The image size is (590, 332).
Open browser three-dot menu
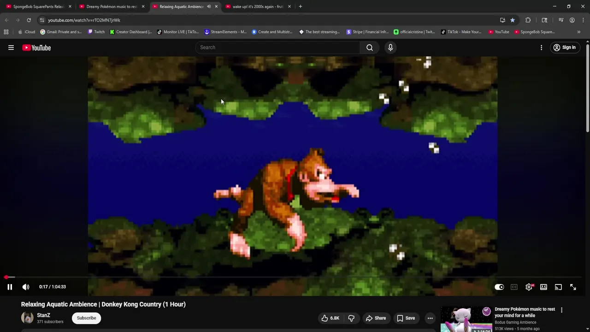coord(583,20)
